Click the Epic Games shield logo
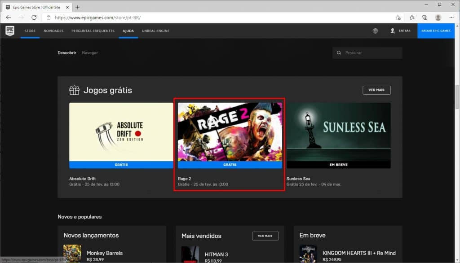The height and width of the screenshot is (263, 460). pos(10,31)
